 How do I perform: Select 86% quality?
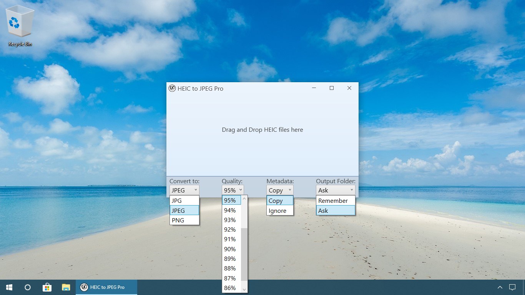click(x=231, y=288)
